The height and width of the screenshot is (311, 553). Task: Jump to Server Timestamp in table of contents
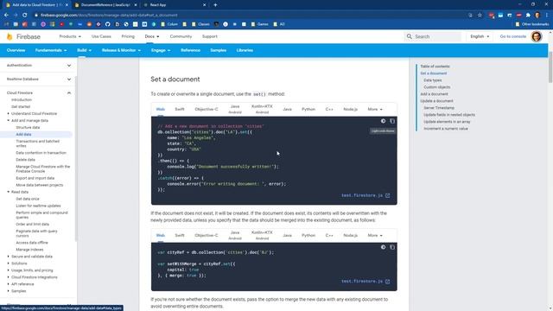click(439, 108)
